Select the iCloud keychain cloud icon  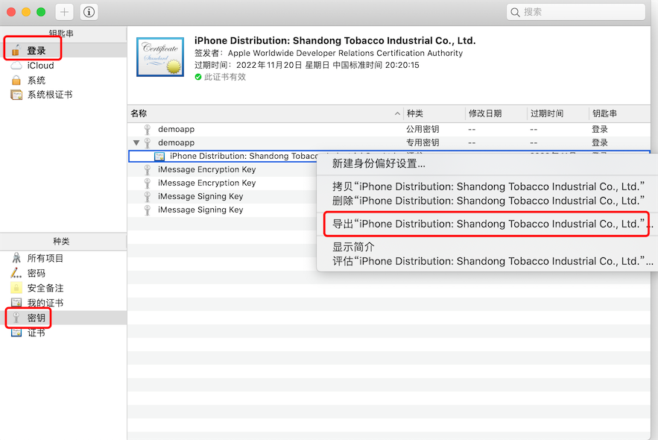click(x=16, y=66)
